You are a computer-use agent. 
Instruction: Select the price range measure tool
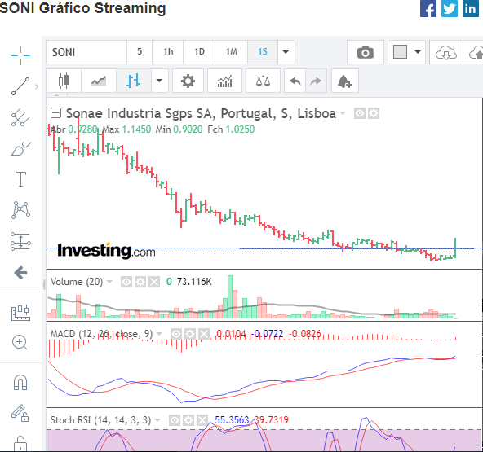[x=20, y=312]
